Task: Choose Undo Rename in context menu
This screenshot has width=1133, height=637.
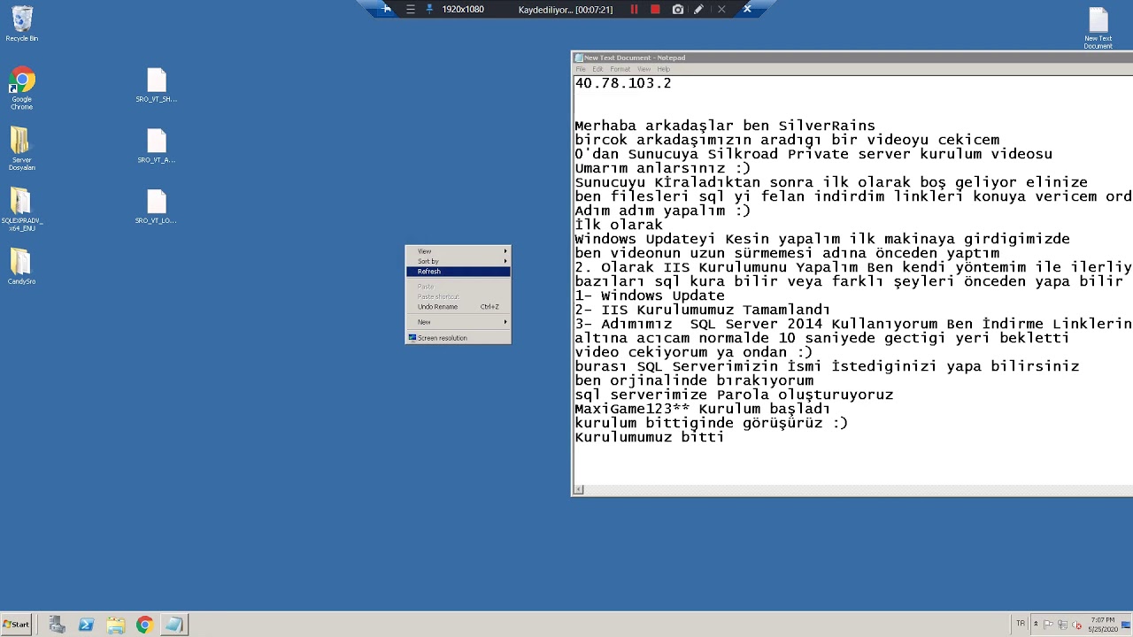Action: coord(459,306)
